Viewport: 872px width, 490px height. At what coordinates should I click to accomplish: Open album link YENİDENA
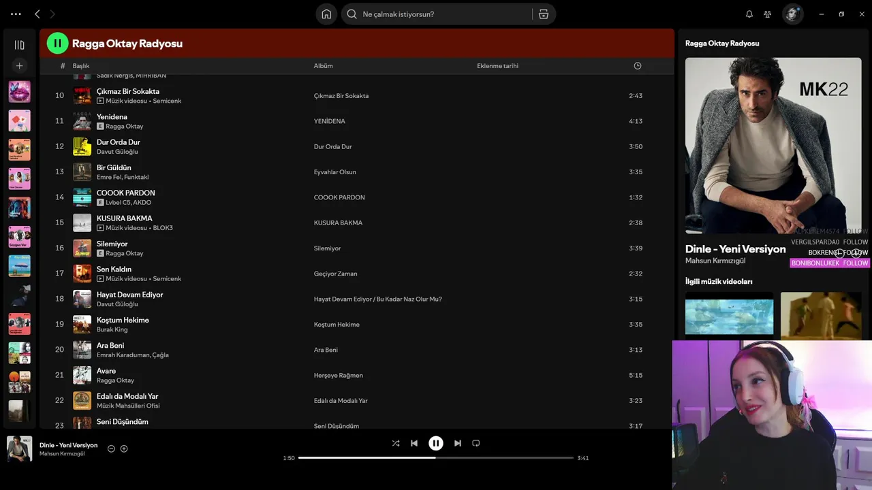329,121
